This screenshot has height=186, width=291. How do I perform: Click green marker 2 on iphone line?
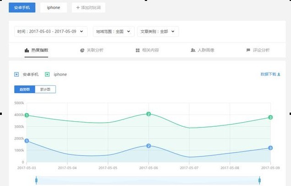click(x=148, y=114)
